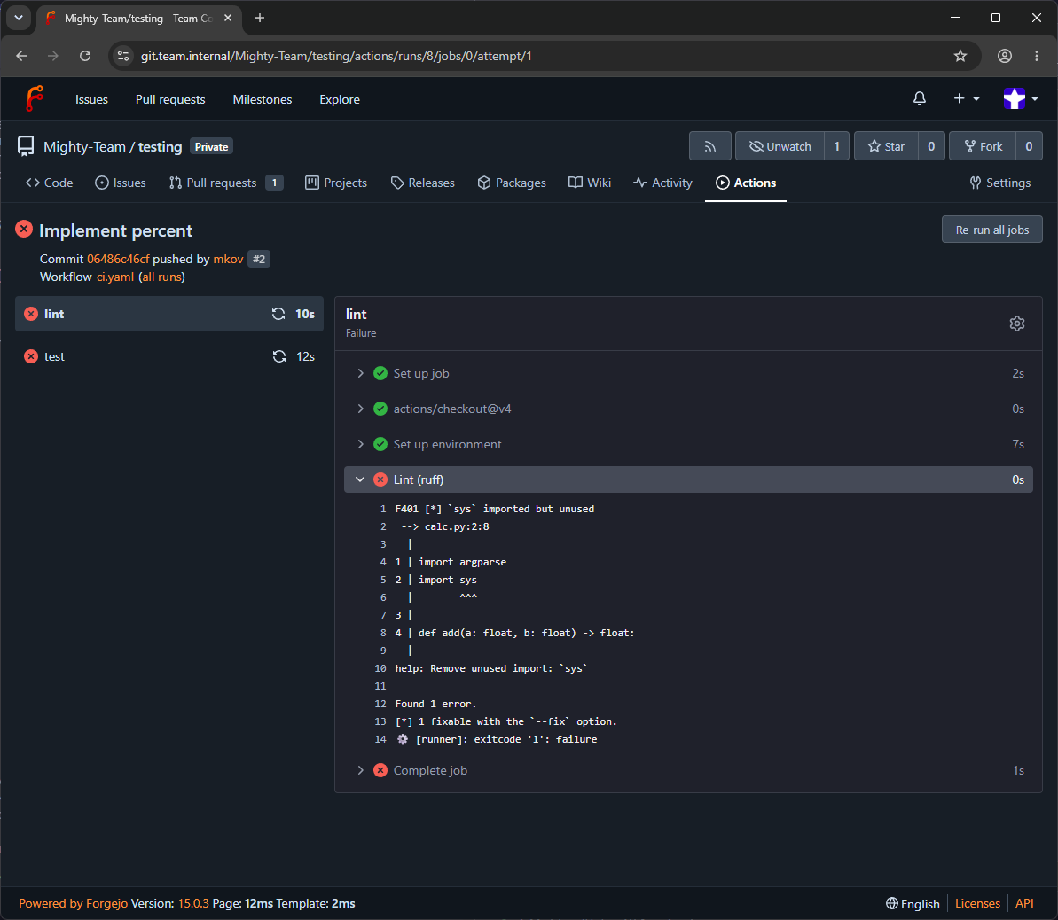Open Milestones in top navigation
The width and height of the screenshot is (1058, 920).
[263, 99]
